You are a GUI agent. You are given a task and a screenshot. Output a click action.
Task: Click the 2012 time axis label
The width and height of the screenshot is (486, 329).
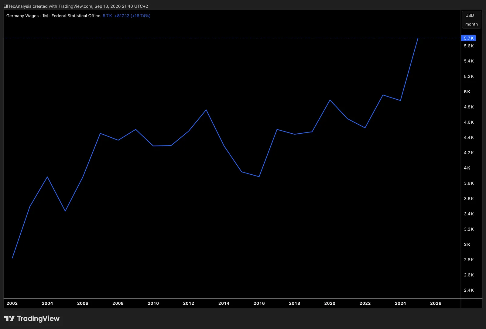pyautogui.click(x=189, y=303)
